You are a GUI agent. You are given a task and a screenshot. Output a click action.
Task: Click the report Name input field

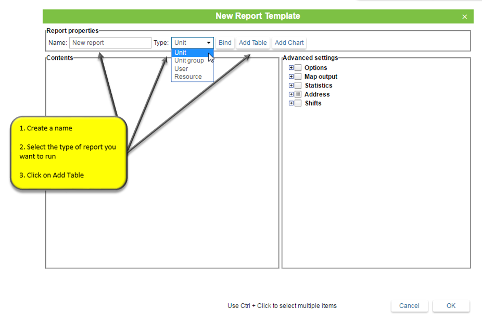point(110,43)
